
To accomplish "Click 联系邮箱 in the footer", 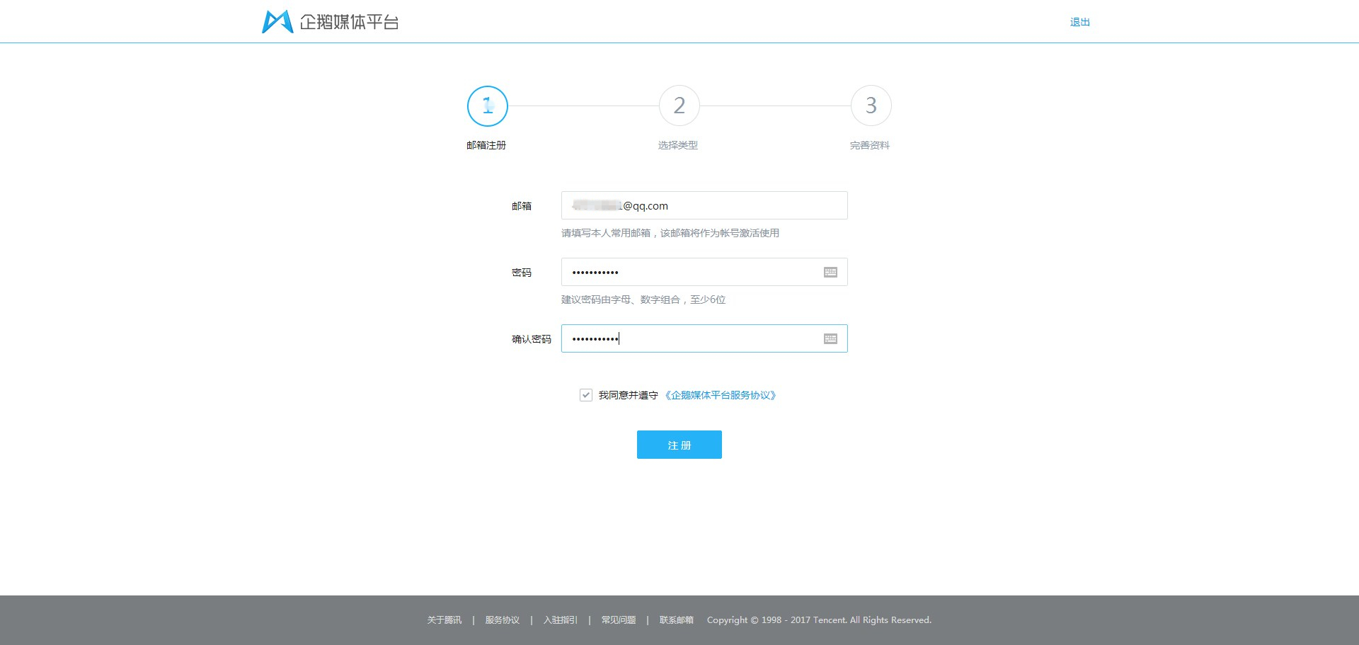I will [675, 620].
